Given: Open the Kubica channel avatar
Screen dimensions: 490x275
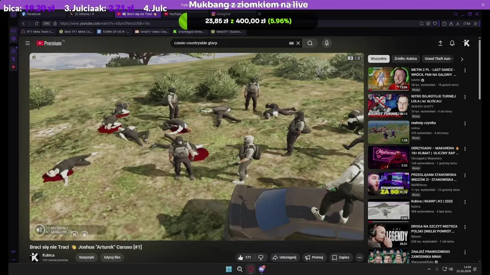Looking at the screenshot, I should (x=34, y=257).
